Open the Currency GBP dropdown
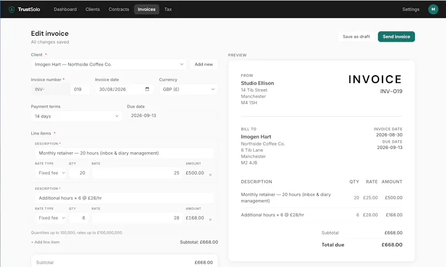The image size is (446, 267). (188, 89)
